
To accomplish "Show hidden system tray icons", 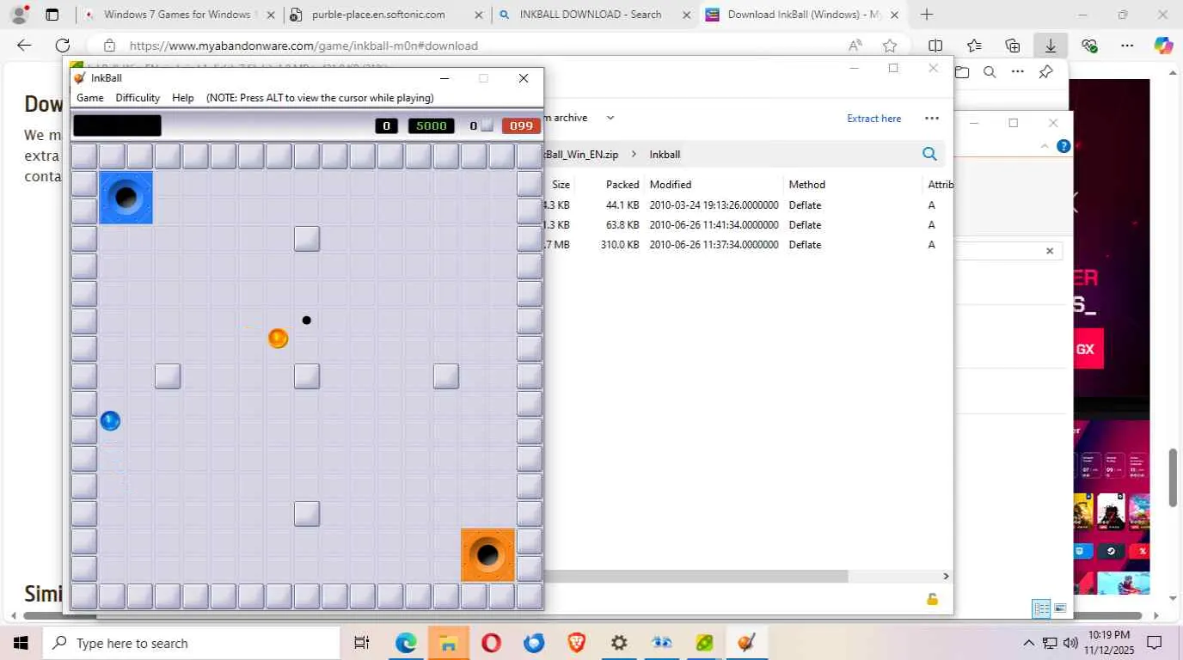I will [1028, 643].
